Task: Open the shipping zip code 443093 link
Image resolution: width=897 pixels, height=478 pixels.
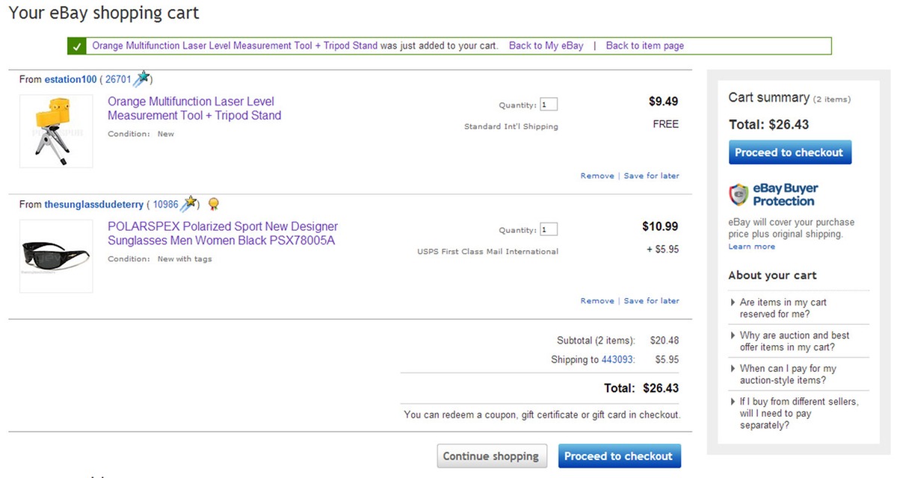Action: [617, 359]
